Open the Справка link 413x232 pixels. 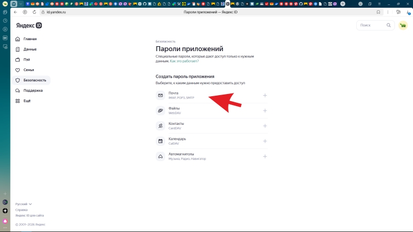point(21,209)
